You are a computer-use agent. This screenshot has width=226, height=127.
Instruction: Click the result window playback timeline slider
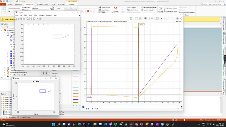coord(134,107)
